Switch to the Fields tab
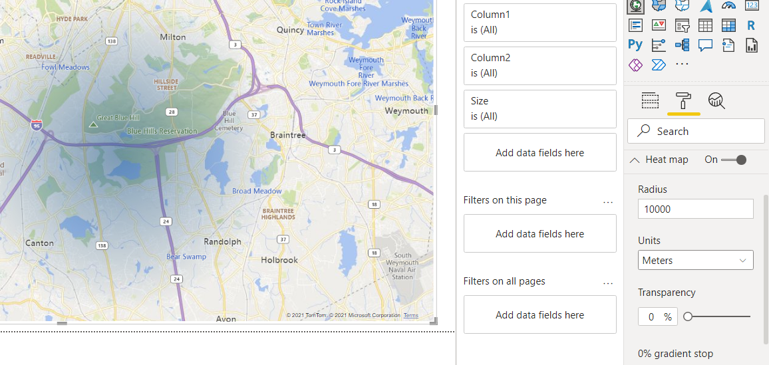Image resolution: width=769 pixels, height=365 pixels. (650, 100)
